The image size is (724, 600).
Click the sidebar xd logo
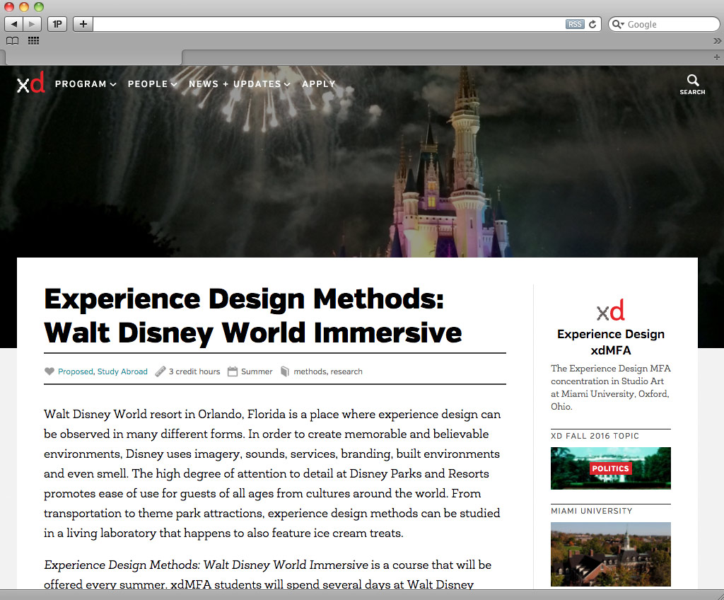coord(610,310)
